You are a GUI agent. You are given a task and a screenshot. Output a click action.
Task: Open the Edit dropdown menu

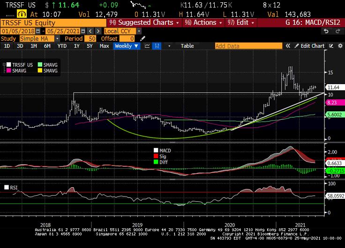click(x=241, y=22)
